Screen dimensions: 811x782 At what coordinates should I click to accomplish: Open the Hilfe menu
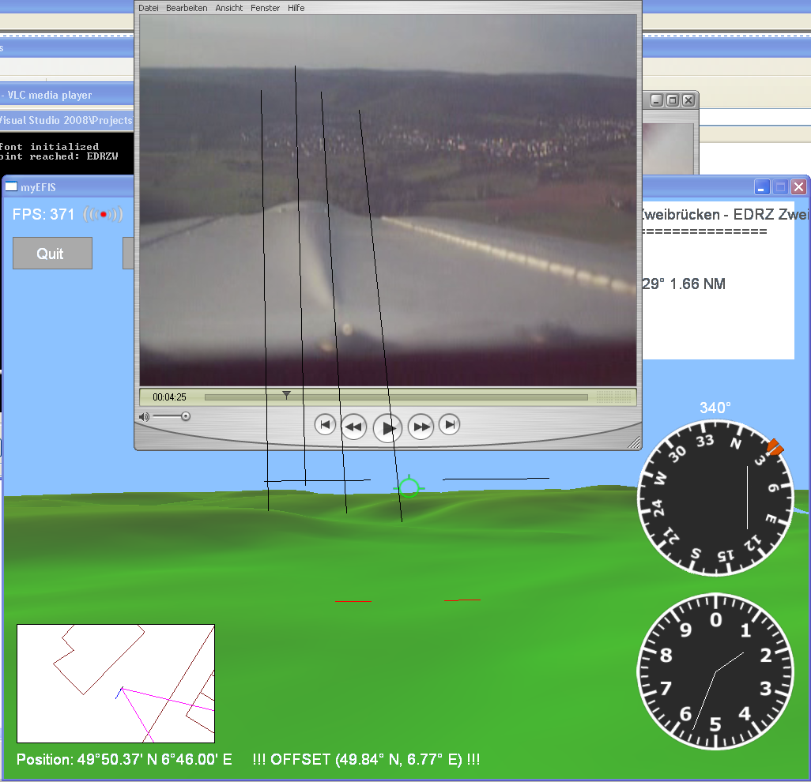pyautogui.click(x=296, y=8)
